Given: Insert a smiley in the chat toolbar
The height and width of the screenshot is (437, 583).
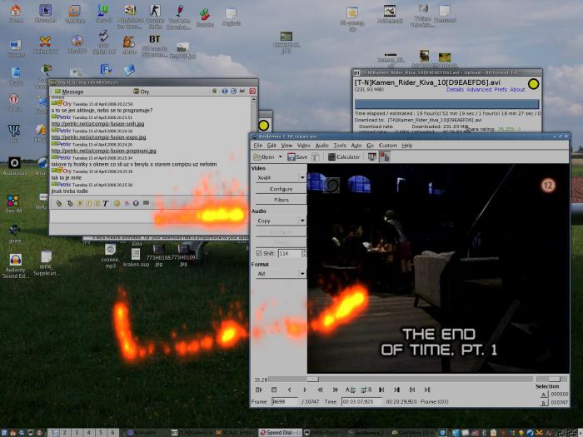Looking at the screenshot, I should 117,203.
